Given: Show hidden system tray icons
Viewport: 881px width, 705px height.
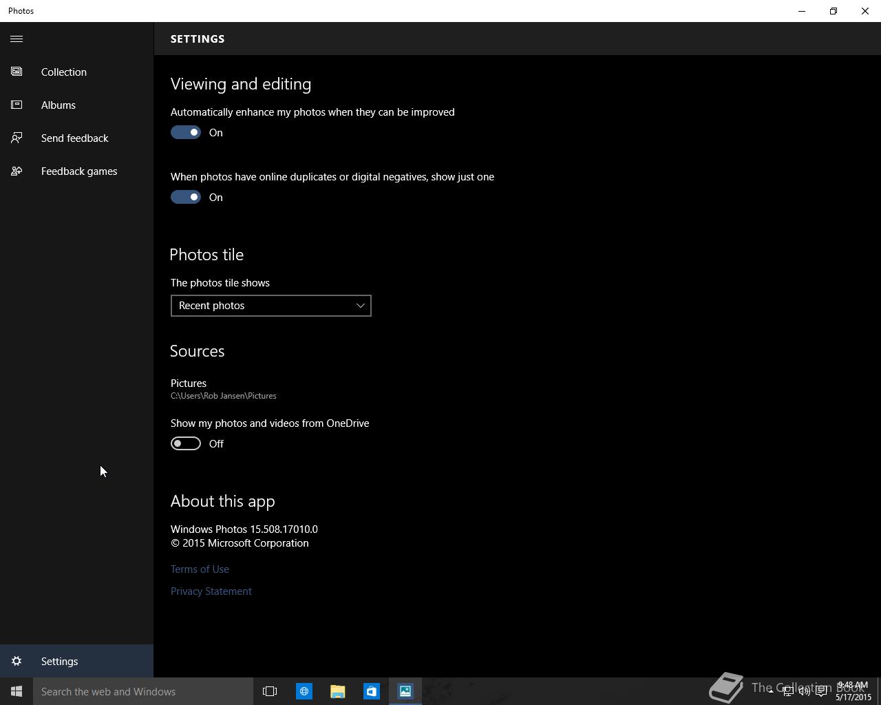Looking at the screenshot, I should coord(770,691).
